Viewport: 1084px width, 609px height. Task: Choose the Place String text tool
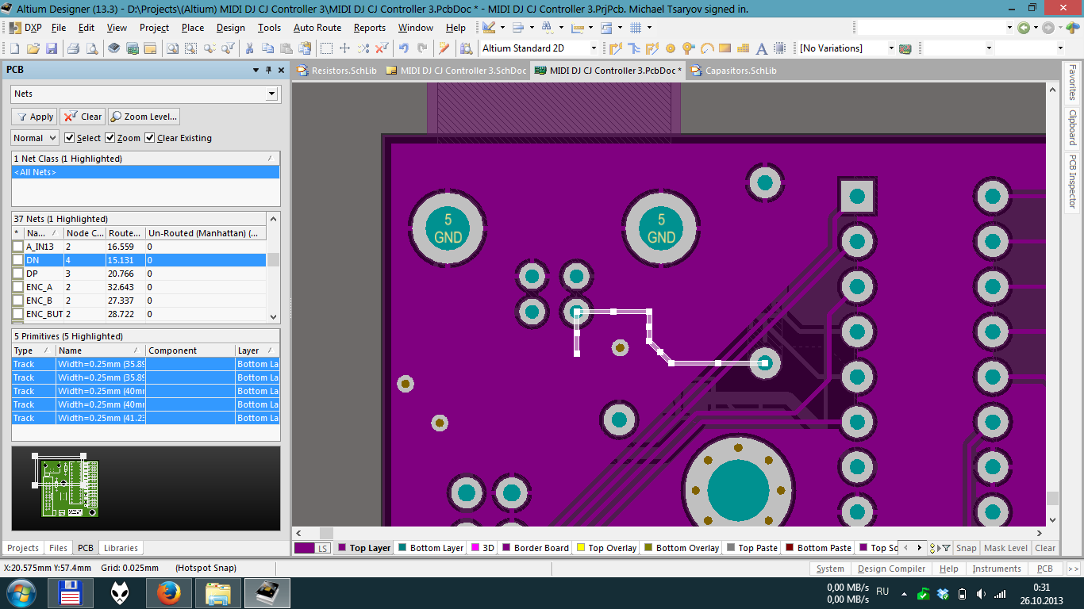coord(762,48)
